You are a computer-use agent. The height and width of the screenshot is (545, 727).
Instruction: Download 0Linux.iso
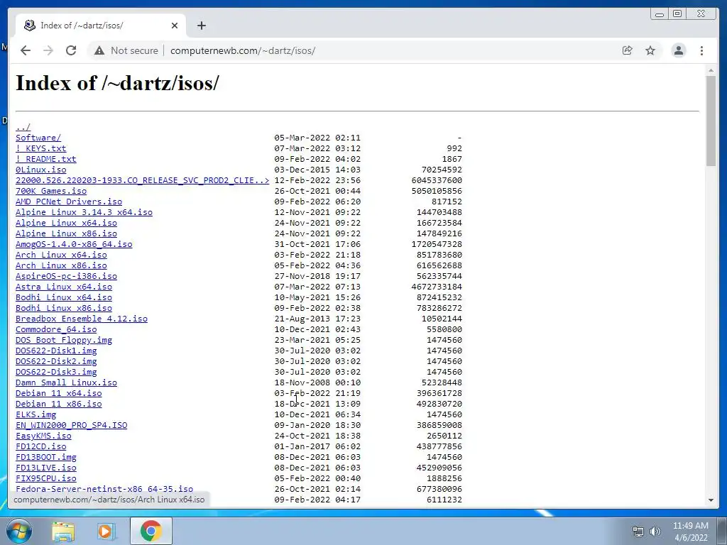click(40, 170)
